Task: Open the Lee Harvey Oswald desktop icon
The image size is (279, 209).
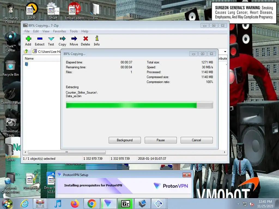Action: pyautogui.click(x=11, y=13)
